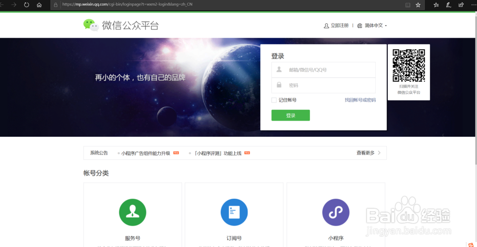Click the address bar URL

coord(127,5)
